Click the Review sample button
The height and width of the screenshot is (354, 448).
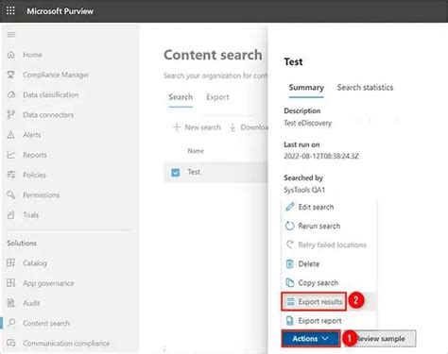[x=382, y=339]
